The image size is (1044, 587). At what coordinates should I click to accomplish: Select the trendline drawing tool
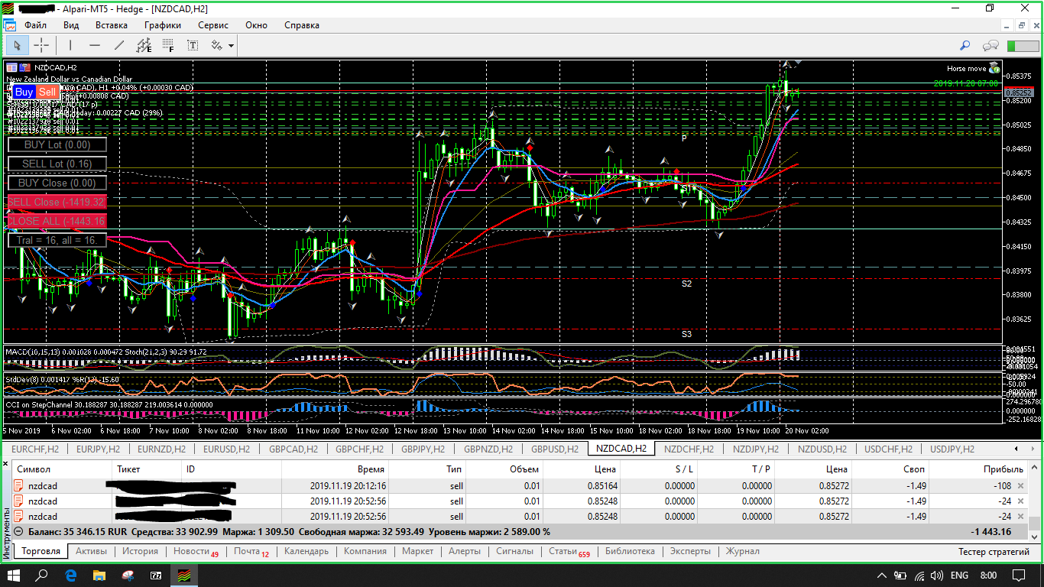click(119, 45)
